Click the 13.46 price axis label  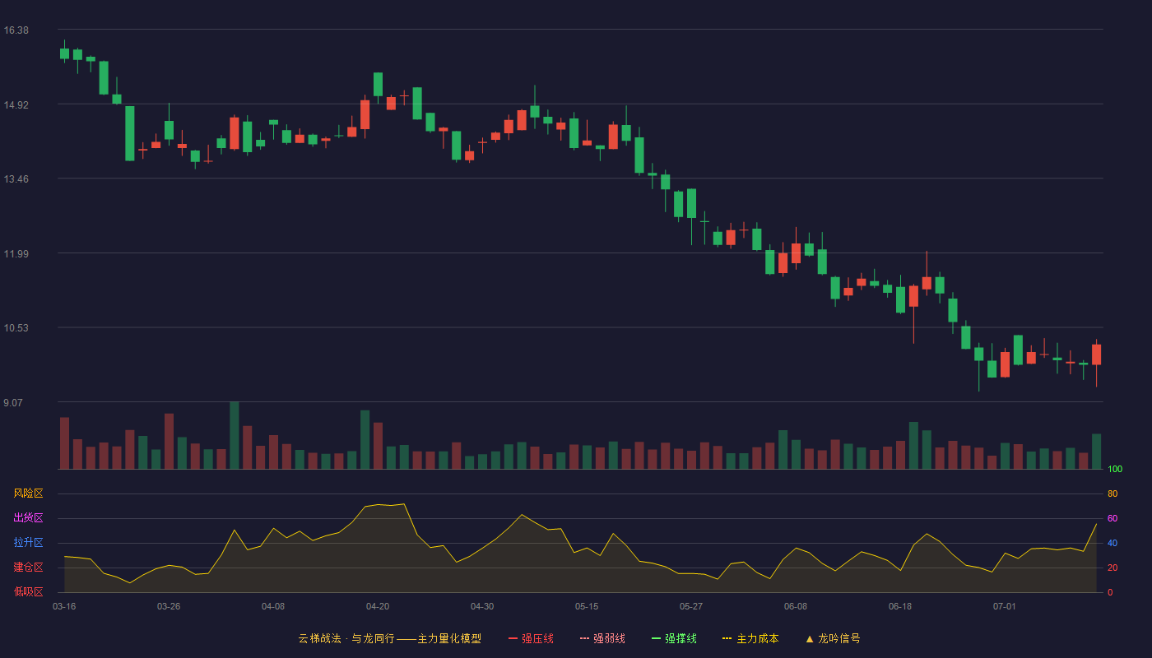16,179
